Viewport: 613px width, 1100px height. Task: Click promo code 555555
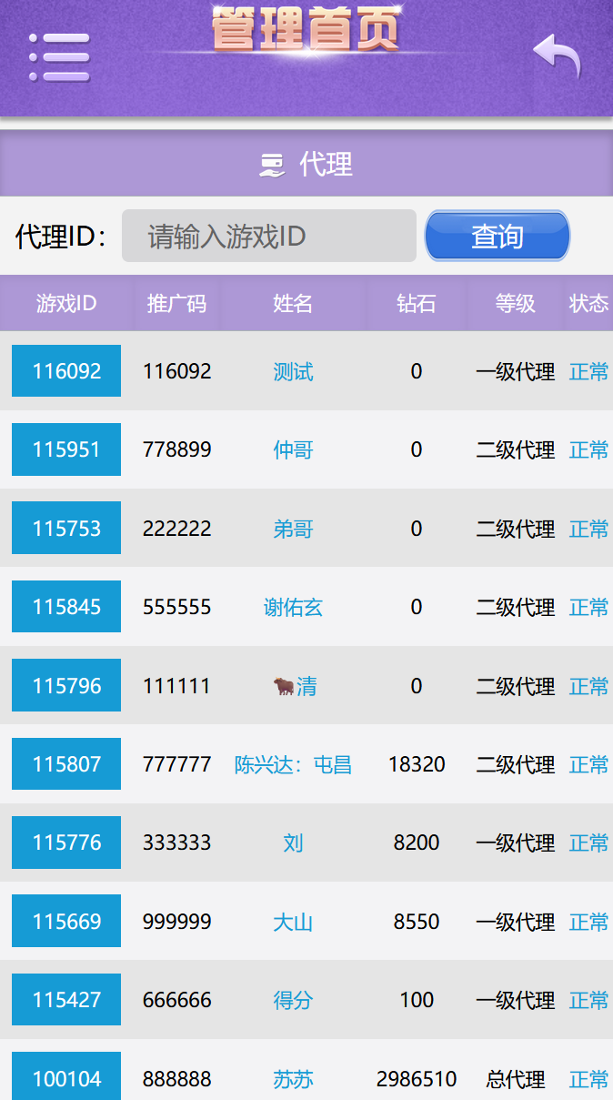[x=176, y=607]
